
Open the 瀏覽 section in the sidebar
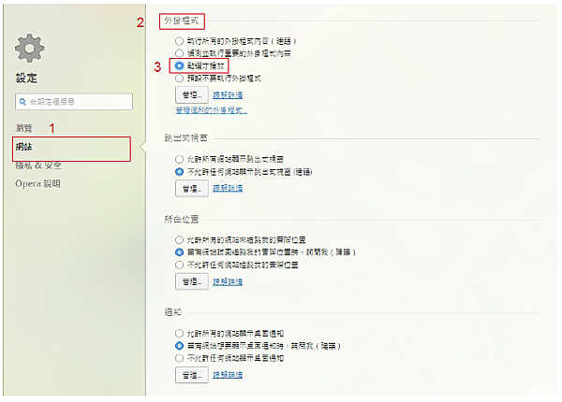pos(24,128)
